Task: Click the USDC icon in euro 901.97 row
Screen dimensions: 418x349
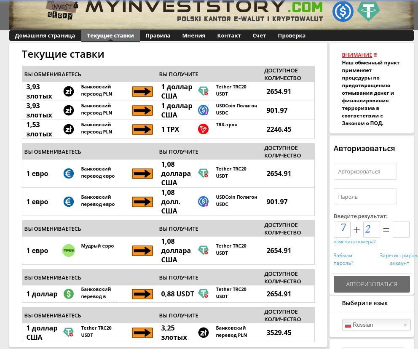Action: (203, 201)
